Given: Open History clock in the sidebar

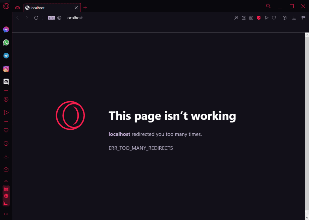Looking at the screenshot, I should click(x=6, y=144).
